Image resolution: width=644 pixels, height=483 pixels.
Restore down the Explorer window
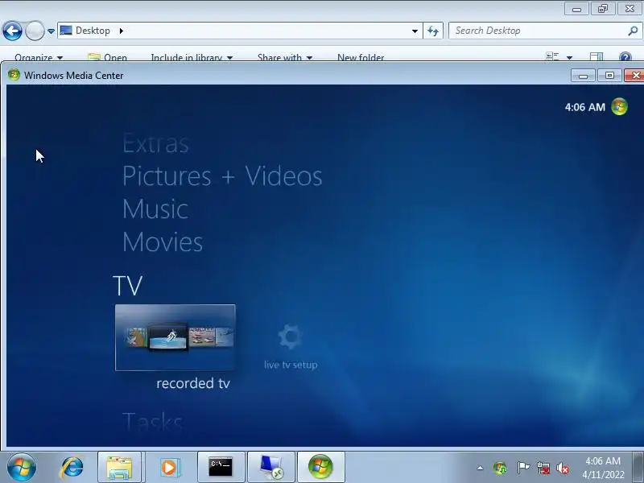pyautogui.click(x=602, y=9)
